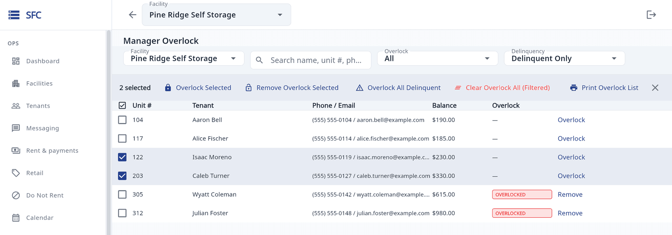The height and width of the screenshot is (235, 672).
Task: Click tenant name Julian Foster
Action: 210,213
